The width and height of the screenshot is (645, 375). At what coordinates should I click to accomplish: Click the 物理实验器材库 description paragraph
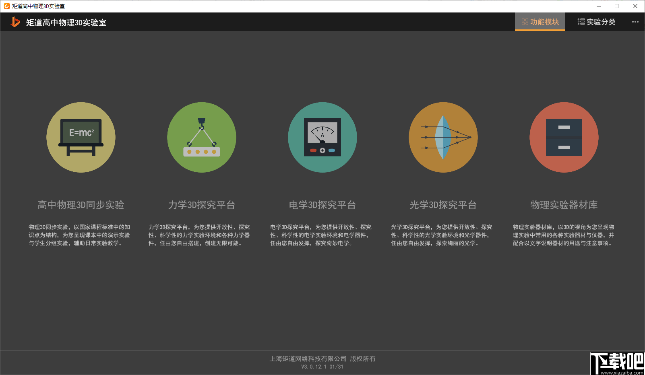point(564,235)
